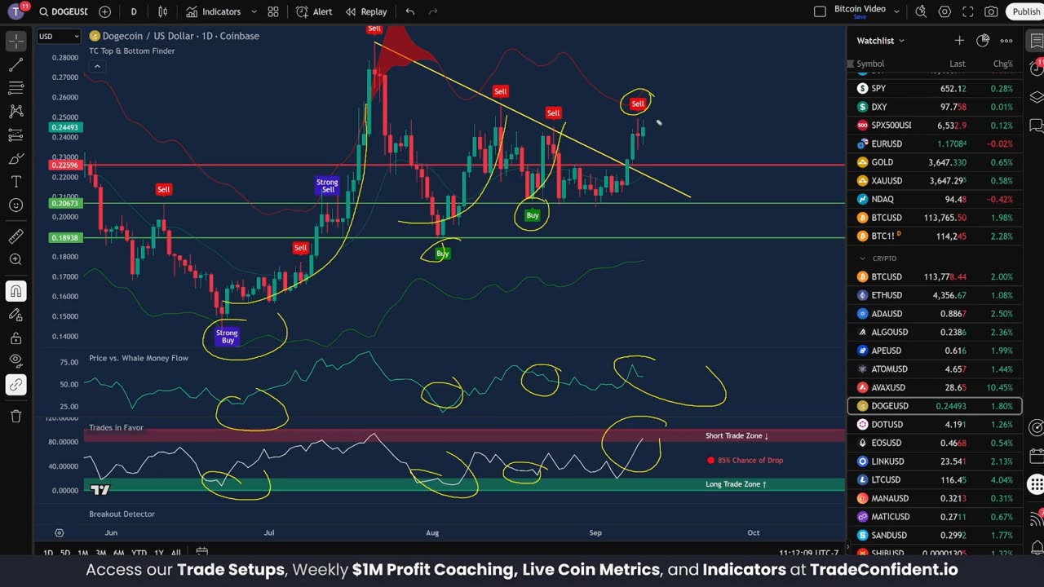Select the trend line drawing tool
The image size is (1044, 587).
click(x=15, y=65)
